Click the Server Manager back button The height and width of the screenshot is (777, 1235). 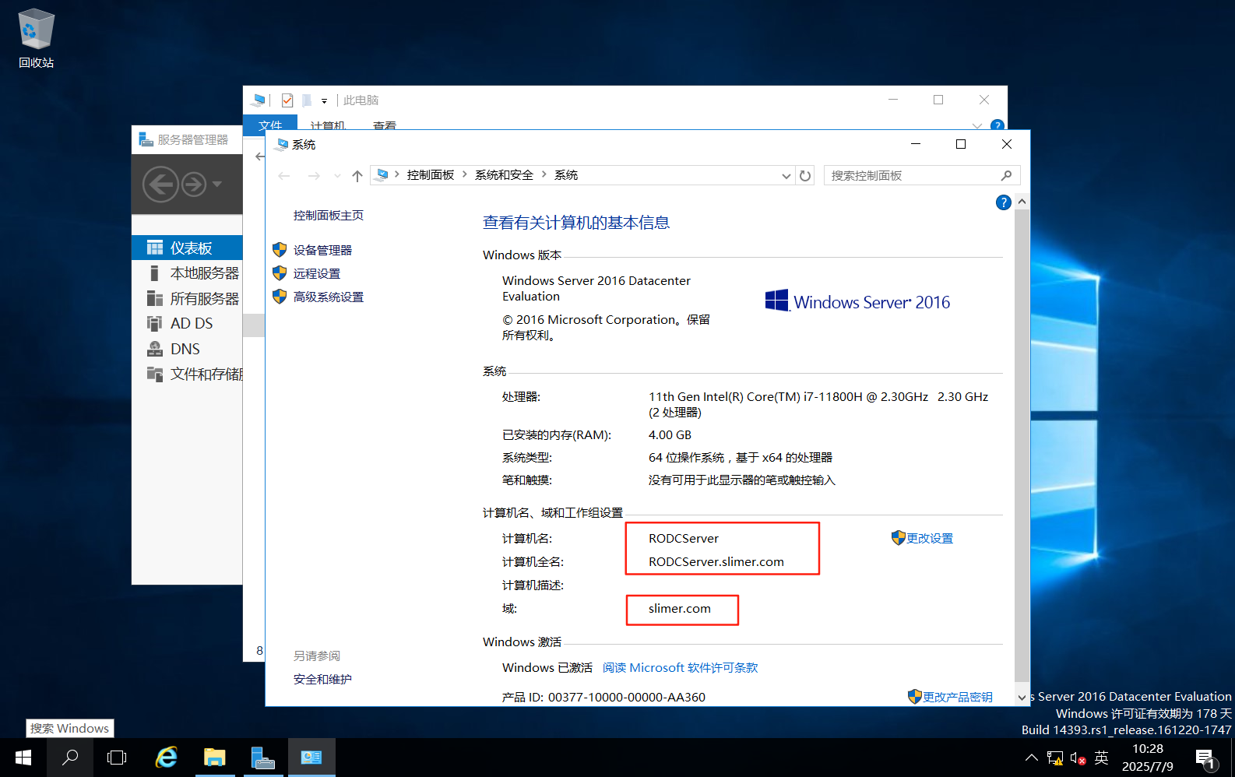click(x=160, y=185)
